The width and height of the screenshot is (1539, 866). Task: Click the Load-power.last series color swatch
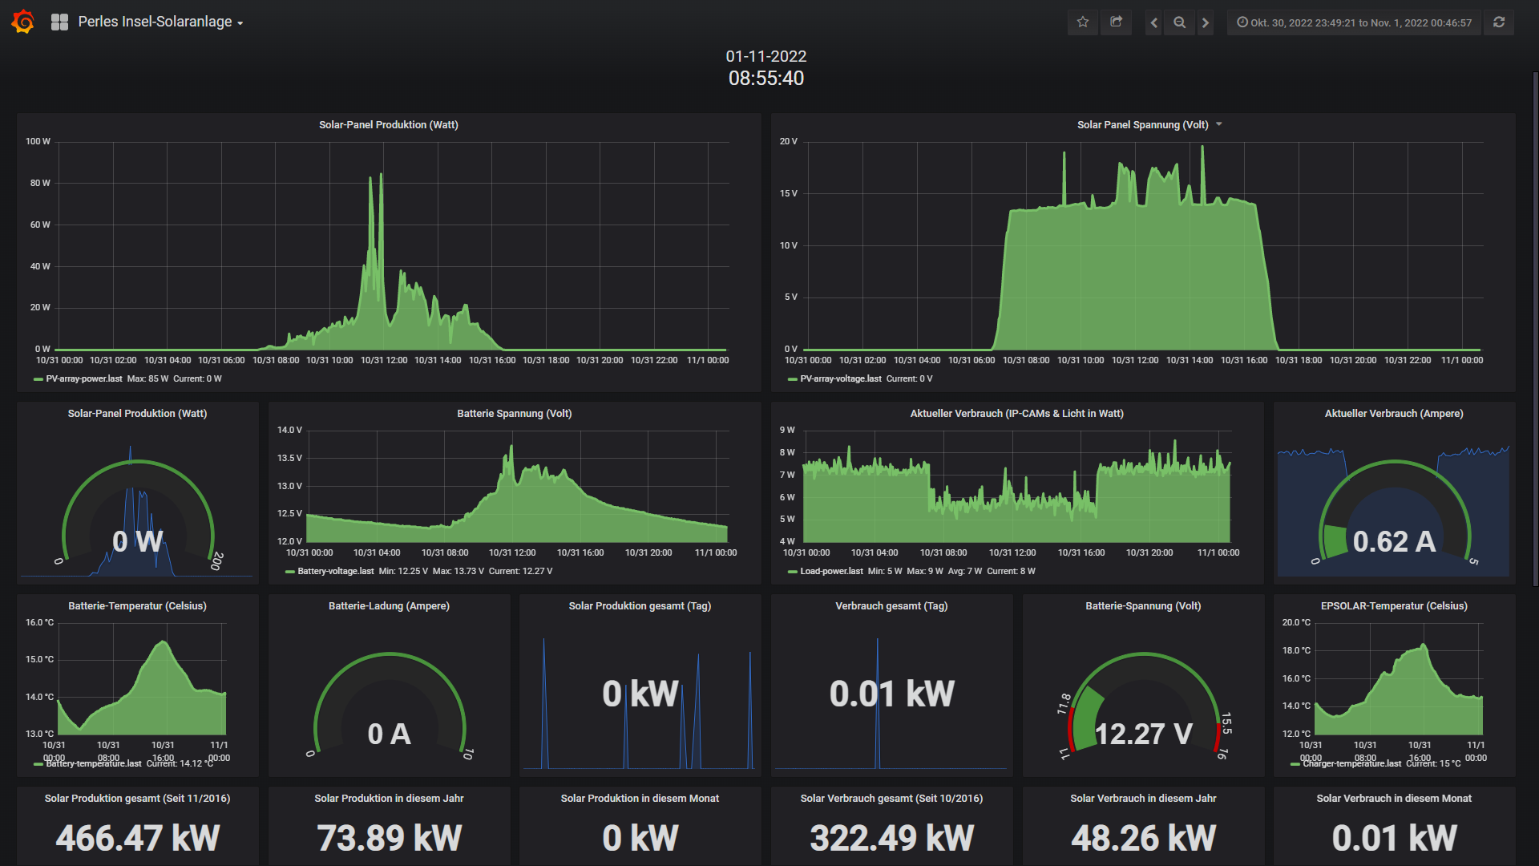click(x=793, y=572)
